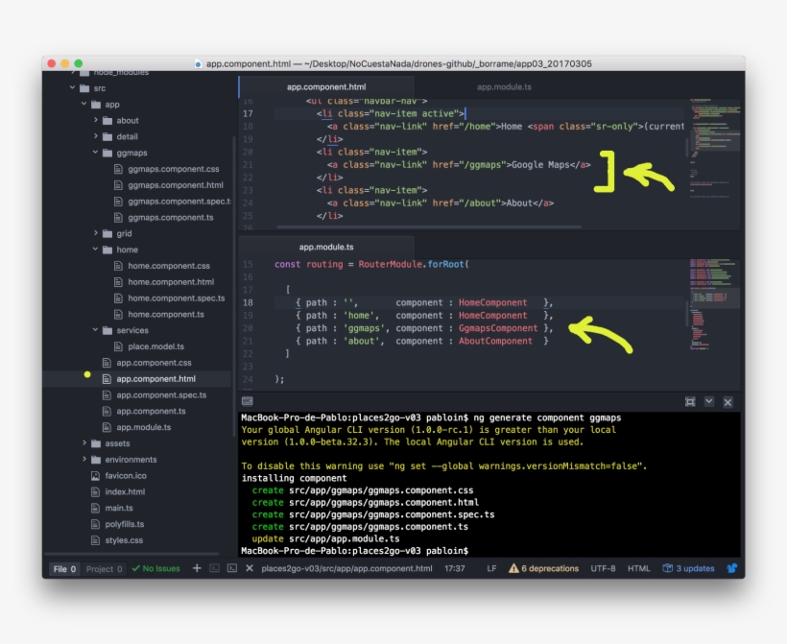Collapse the ggmaps folder
This screenshot has height=644, width=787.
click(x=95, y=152)
